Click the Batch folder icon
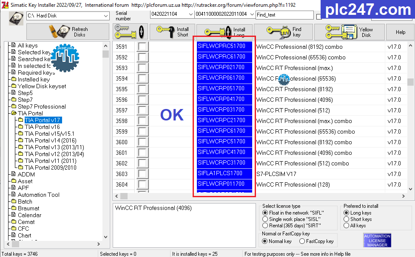Screen dimensions: 415x257 (x=14, y=201)
